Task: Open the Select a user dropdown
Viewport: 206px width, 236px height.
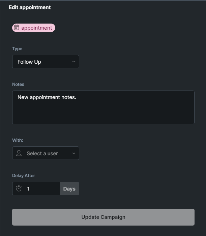Action: pyautogui.click(x=46, y=153)
